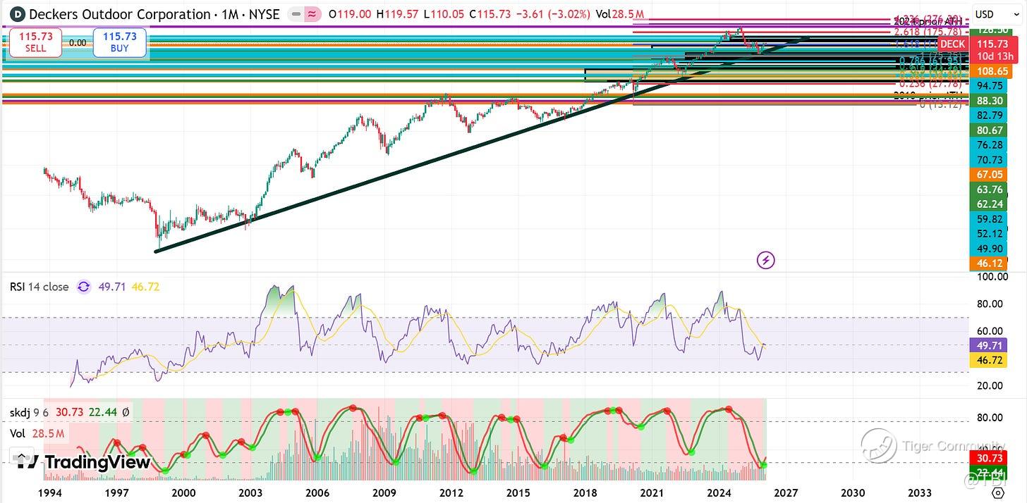Click the Deckers round symbol logo icon
This screenshot has width=1027, height=503.
pos(16,13)
